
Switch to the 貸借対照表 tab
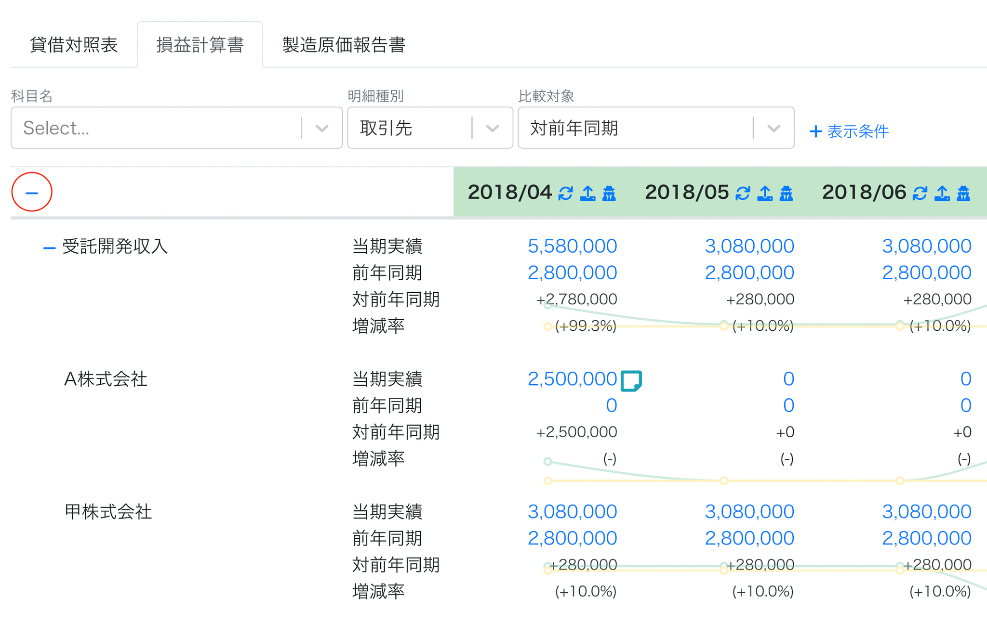point(74,45)
